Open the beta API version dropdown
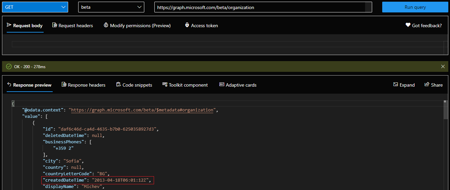 point(111,7)
